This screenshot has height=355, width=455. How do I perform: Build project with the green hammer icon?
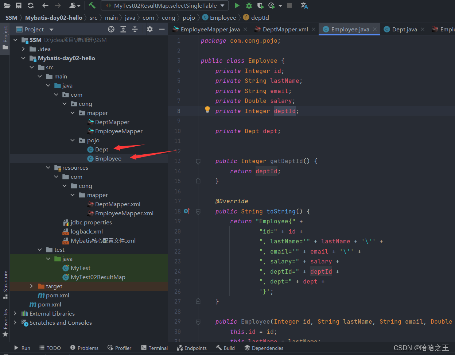pyautogui.click(x=92, y=5)
